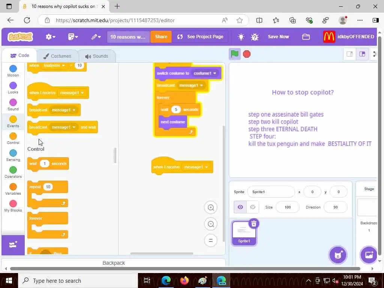The image size is (384, 288).
Task: Click the Backpack bar
Action: [x=114, y=263]
